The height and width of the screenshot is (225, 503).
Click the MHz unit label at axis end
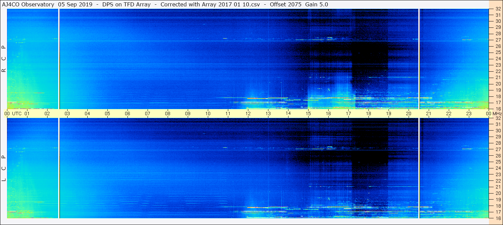click(x=497, y=114)
